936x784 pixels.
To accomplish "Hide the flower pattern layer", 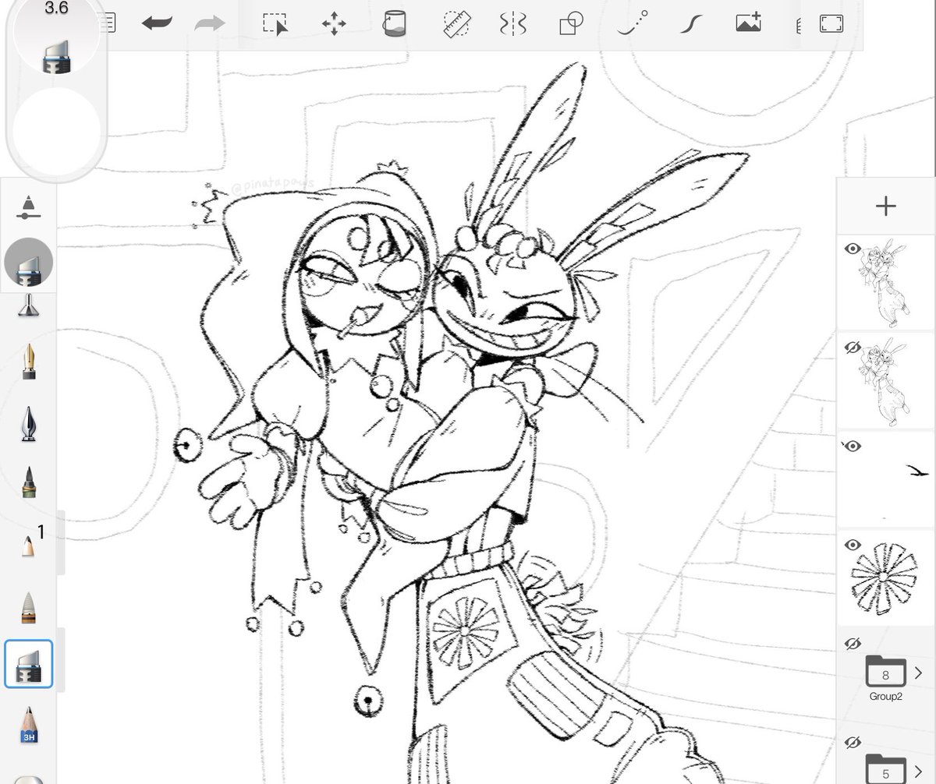I will pyautogui.click(x=853, y=544).
